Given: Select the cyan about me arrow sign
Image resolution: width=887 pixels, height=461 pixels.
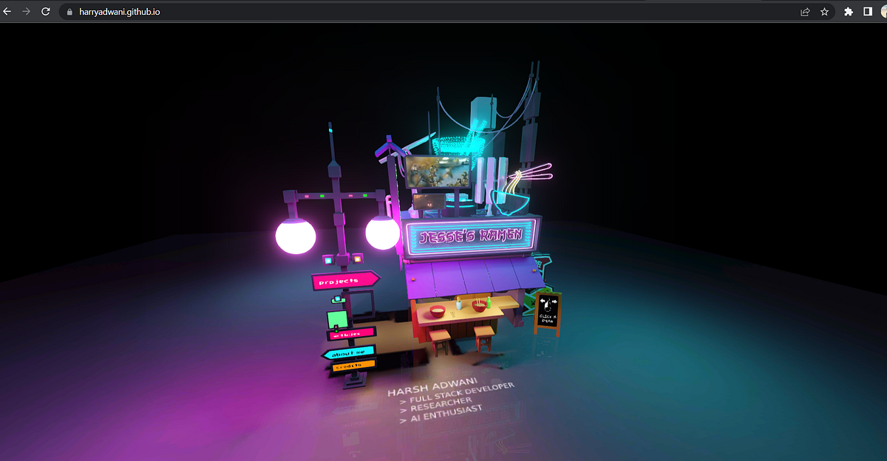Looking at the screenshot, I should [349, 352].
